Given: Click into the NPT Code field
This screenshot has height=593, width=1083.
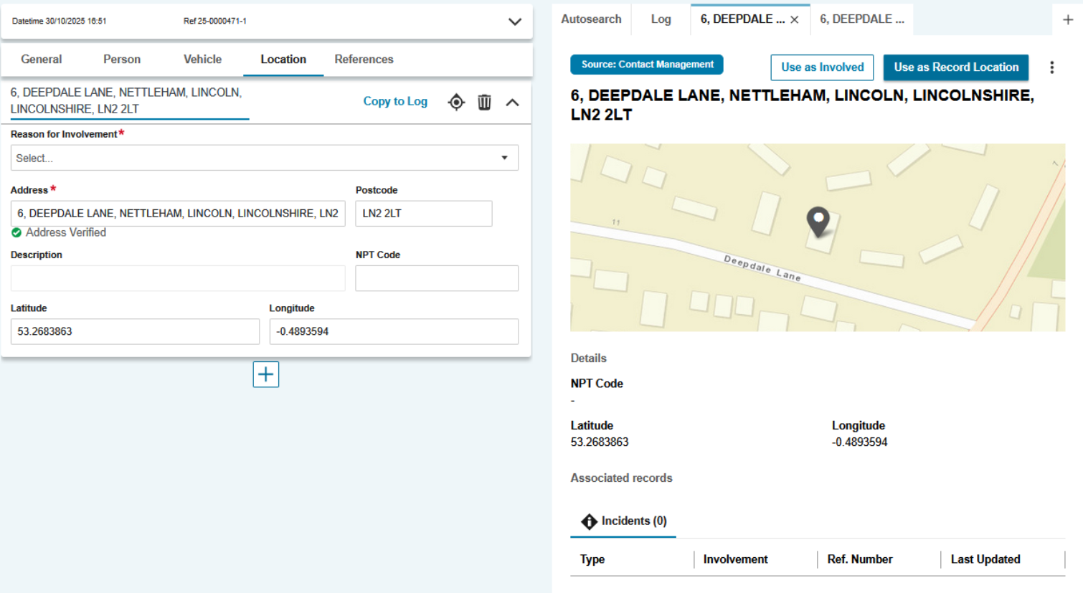Looking at the screenshot, I should (436, 278).
